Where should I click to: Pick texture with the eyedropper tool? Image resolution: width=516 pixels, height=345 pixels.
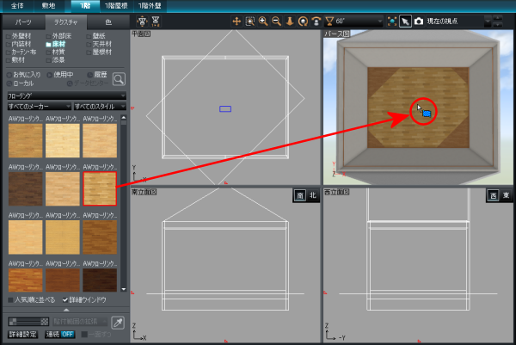point(117,322)
